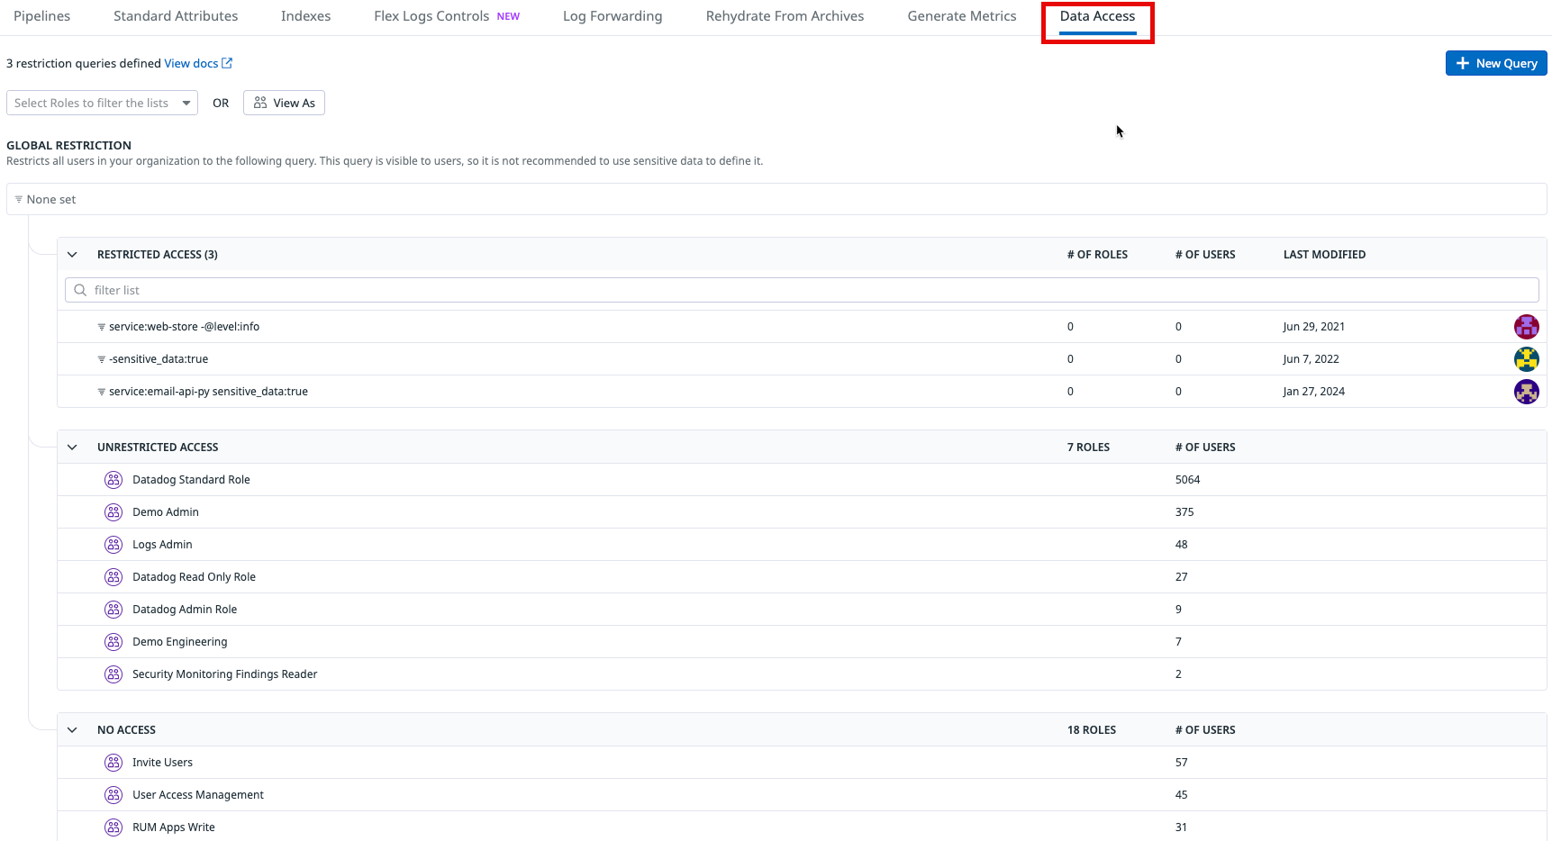Image resolution: width=1552 pixels, height=841 pixels.
Task: Click the filter icon beside -sensitive_data:true
Action: point(102,359)
